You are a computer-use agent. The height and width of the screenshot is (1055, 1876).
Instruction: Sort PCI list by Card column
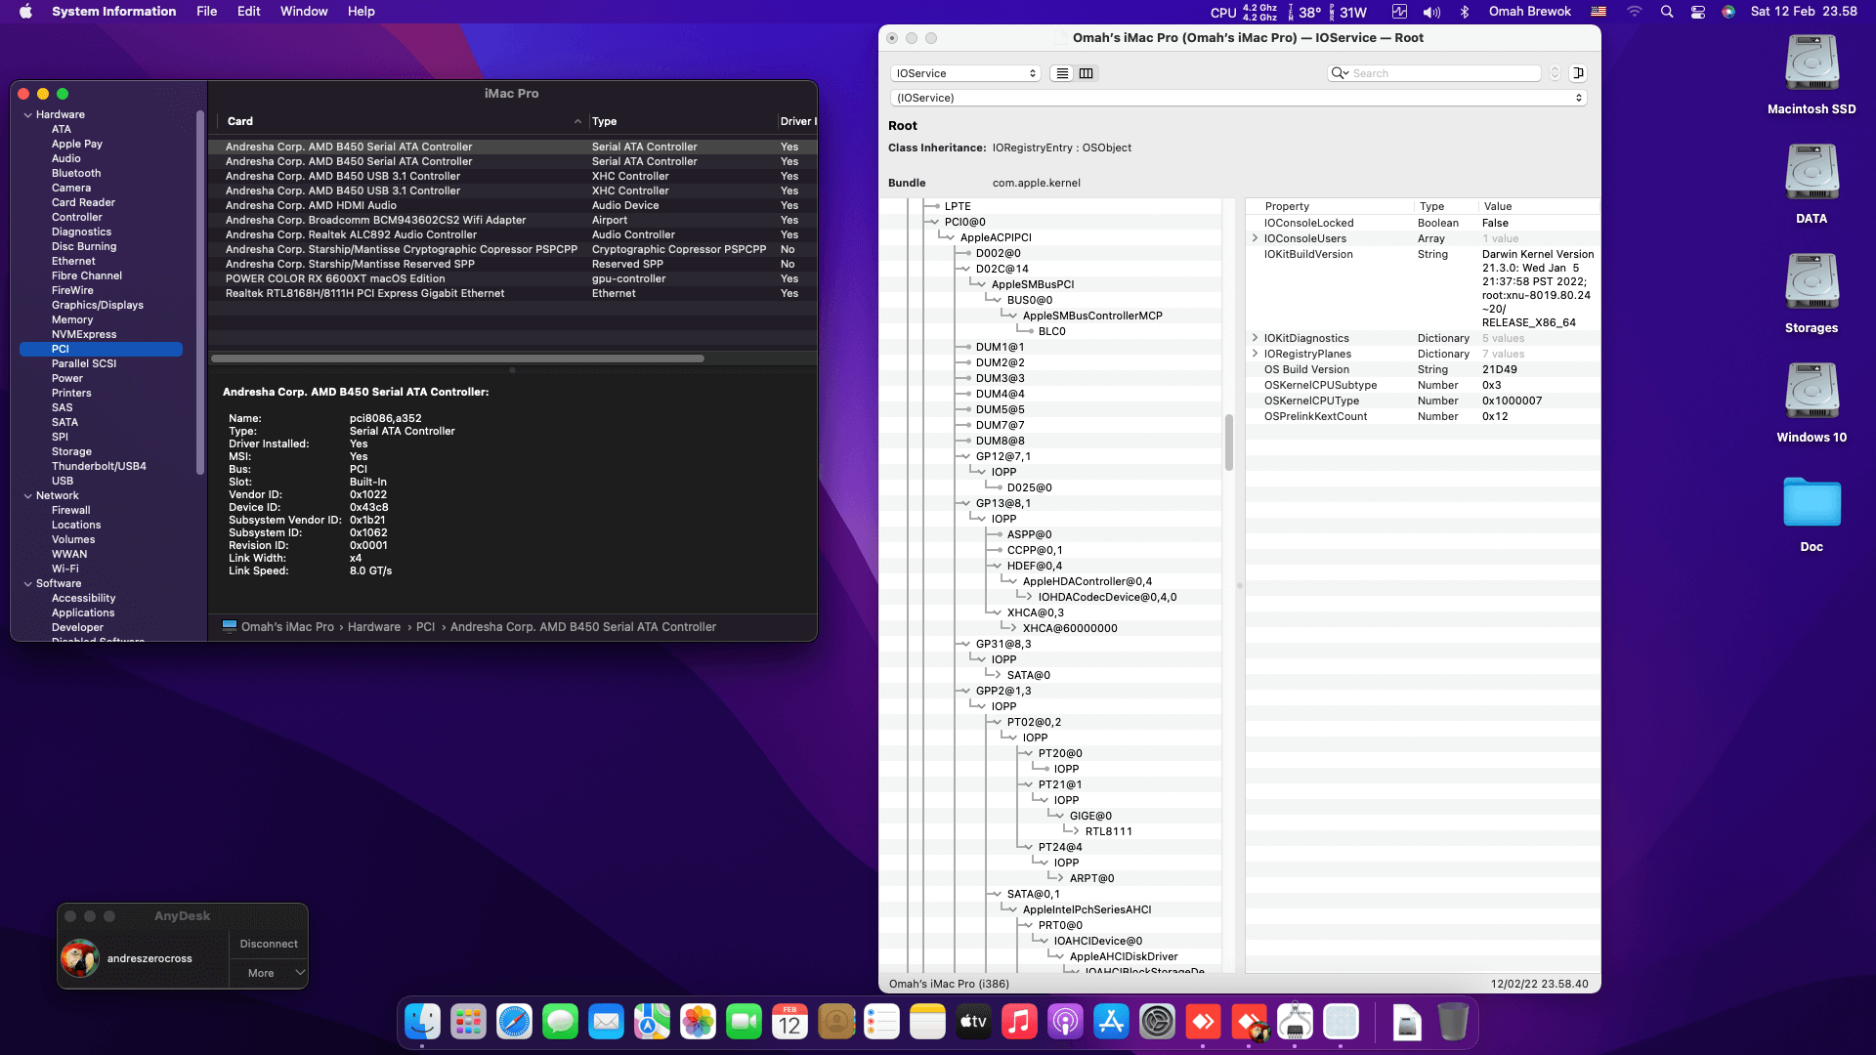tap(401, 122)
